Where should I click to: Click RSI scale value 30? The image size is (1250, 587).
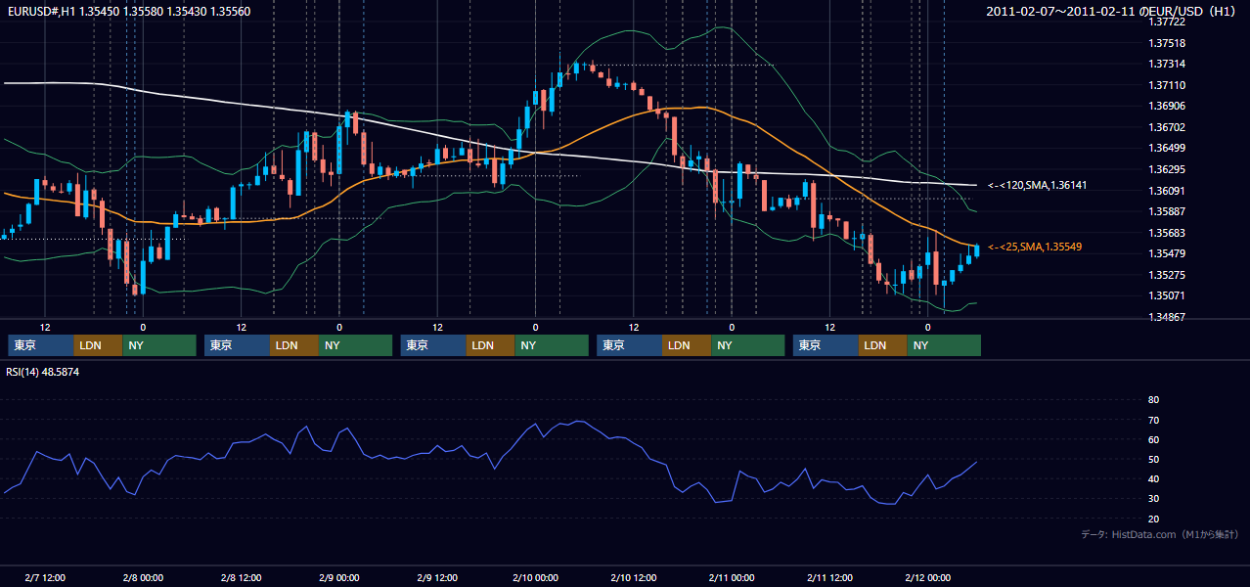(x=1153, y=499)
